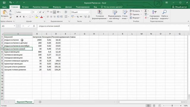Open Стили ячеек gallery

[x=125, y=15]
